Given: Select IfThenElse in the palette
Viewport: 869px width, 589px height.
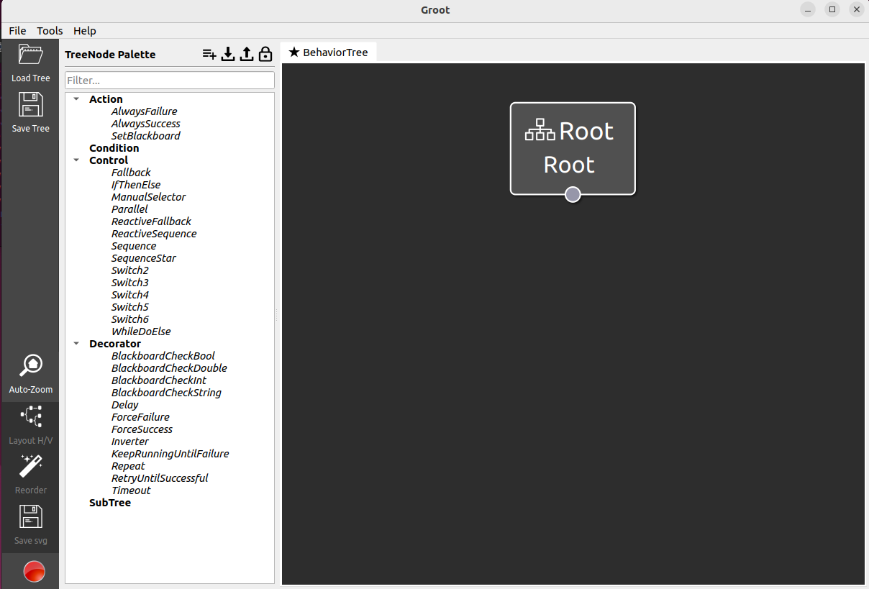Looking at the screenshot, I should pos(136,185).
